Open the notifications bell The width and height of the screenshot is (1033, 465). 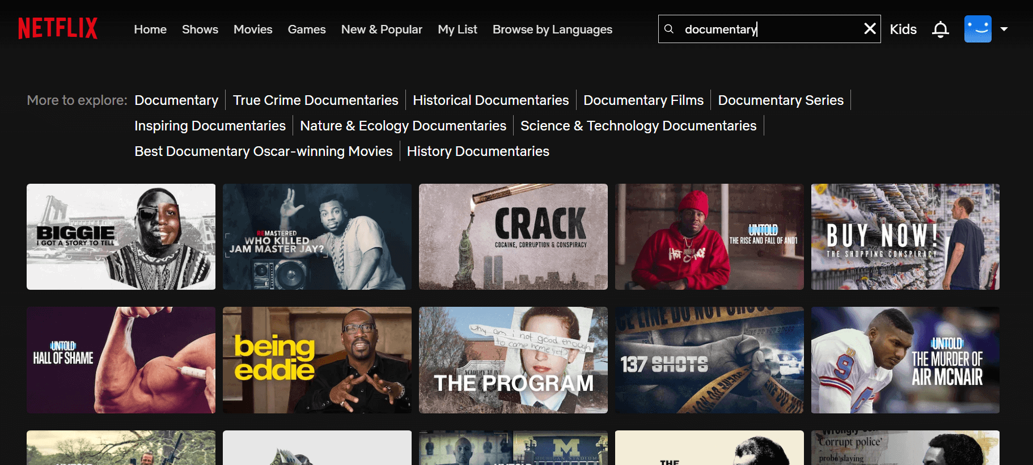click(x=940, y=29)
